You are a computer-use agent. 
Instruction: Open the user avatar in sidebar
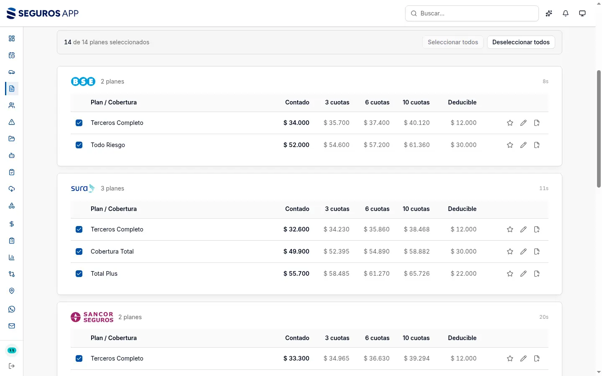click(12, 350)
